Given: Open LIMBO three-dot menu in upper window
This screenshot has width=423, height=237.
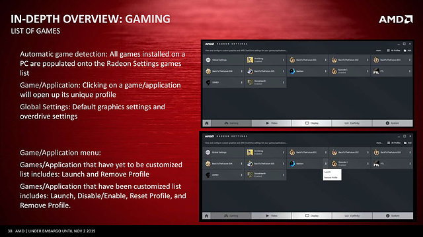Looking at the screenshot, I should 241,82.
